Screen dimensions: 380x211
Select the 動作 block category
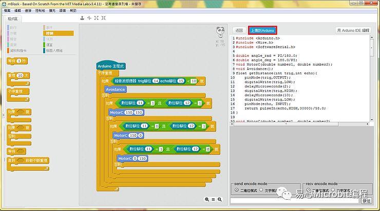(x=12, y=28)
